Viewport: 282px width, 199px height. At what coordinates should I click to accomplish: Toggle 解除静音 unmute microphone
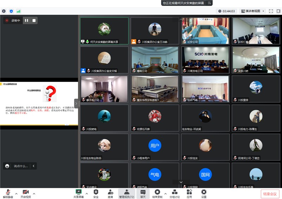8,192
